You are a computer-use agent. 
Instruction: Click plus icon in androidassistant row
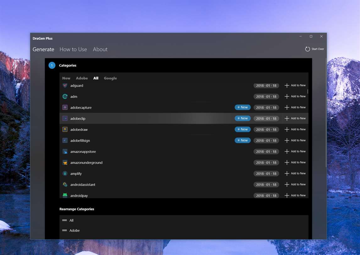pos(287,184)
